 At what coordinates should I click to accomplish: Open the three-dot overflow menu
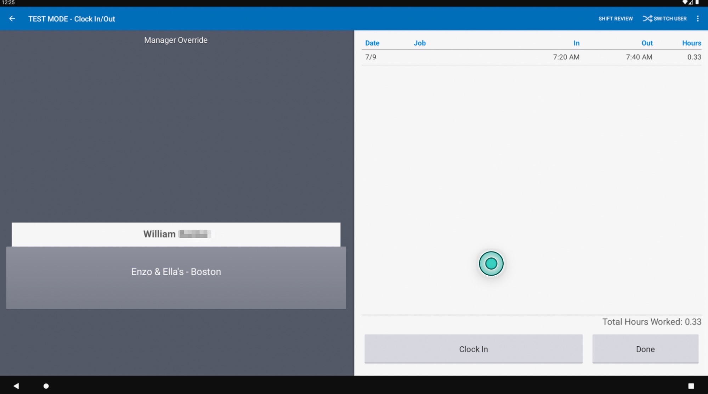pyautogui.click(x=698, y=19)
